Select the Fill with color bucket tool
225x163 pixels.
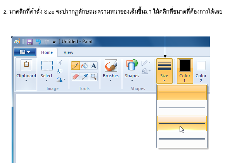pos(85,66)
